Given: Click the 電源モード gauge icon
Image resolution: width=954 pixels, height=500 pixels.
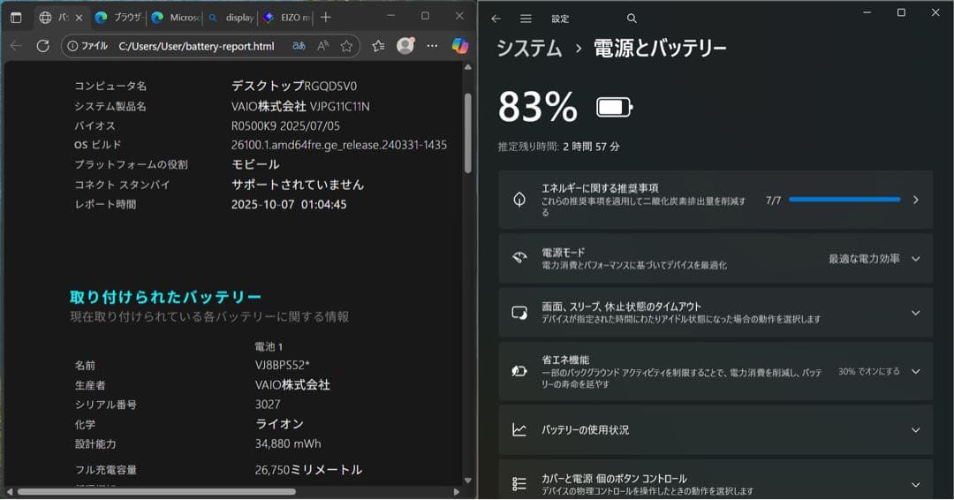Looking at the screenshot, I should coord(519,258).
